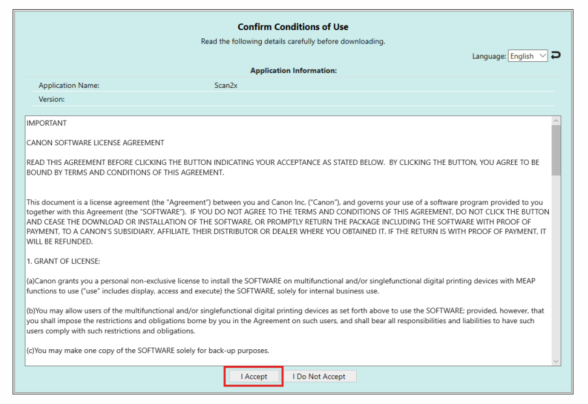This screenshot has width=588, height=404.
Task: Click the license text scrollbar down arrow
Action: tap(556, 361)
